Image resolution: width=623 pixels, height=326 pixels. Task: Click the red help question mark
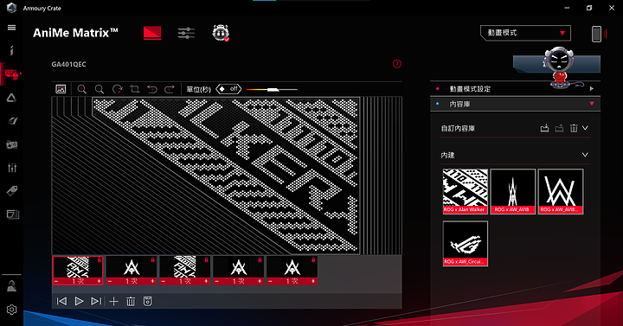point(397,64)
